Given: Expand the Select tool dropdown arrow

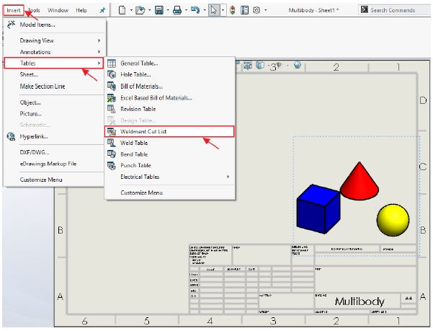Looking at the screenshot, I should tap(223, 10).
